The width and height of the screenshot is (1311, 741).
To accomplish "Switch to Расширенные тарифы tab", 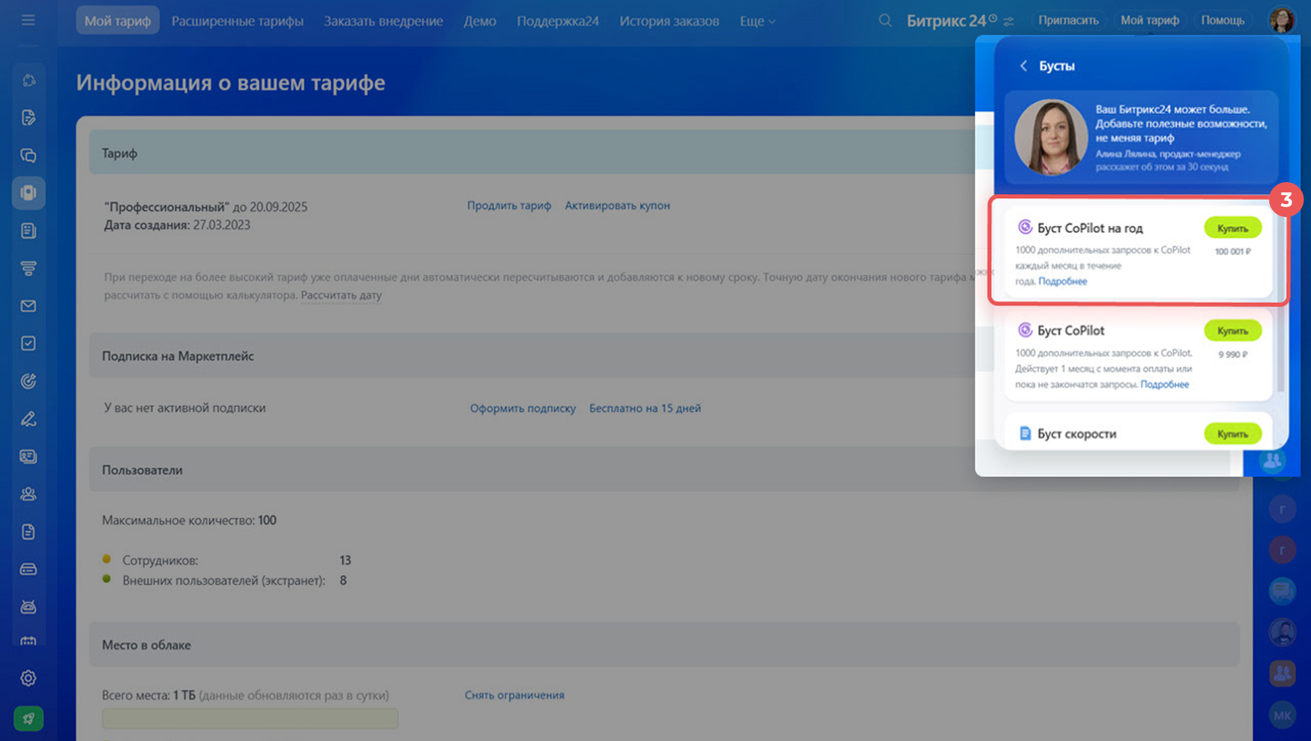I will click(237, 21).
